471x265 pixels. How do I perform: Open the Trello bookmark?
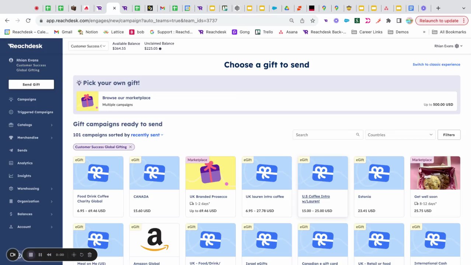(x=264, y=32)
